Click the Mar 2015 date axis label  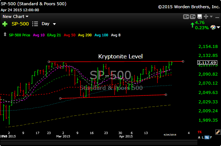click(x=63, y=136)
